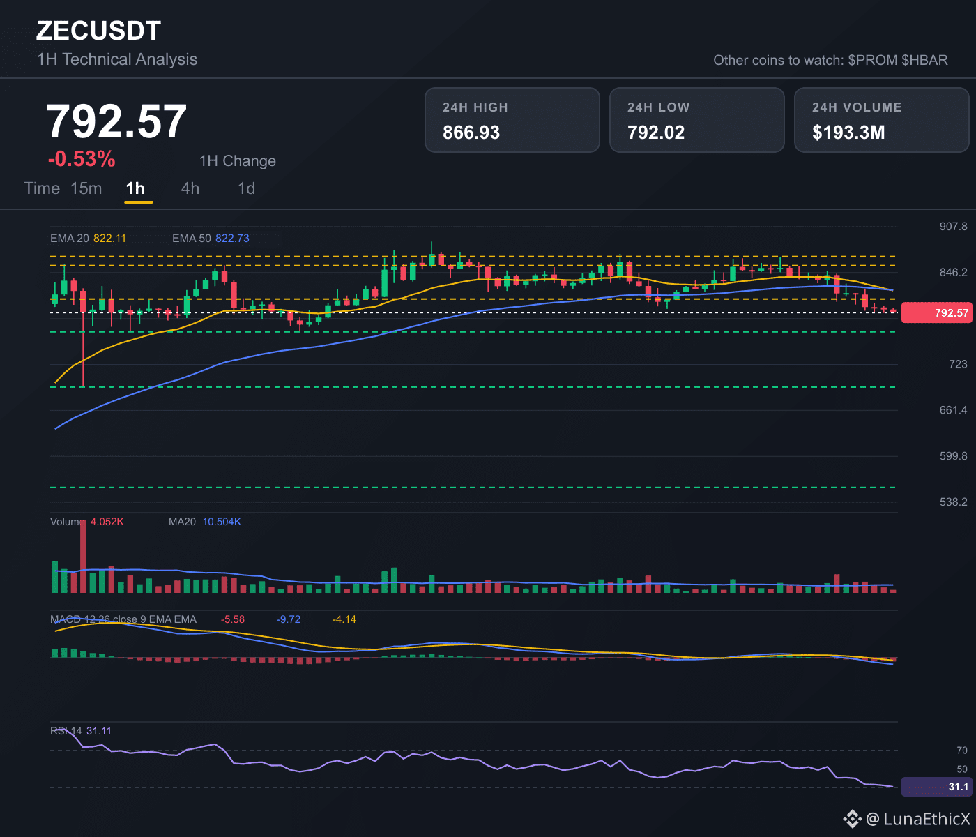Click the tallest red volume bar

click(x=84, y=556)
